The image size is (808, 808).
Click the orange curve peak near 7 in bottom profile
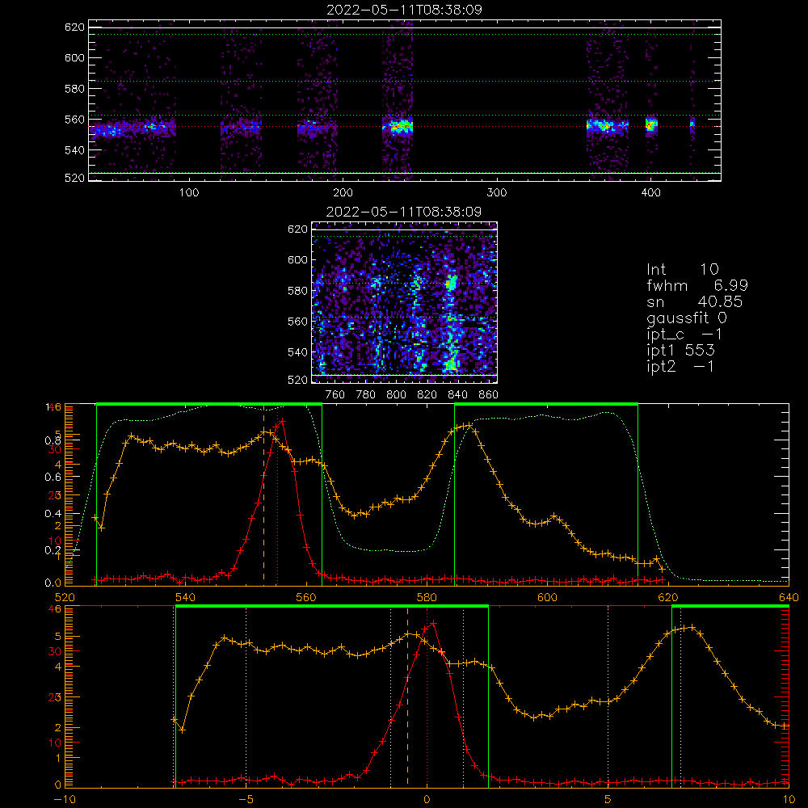point(692,628)
